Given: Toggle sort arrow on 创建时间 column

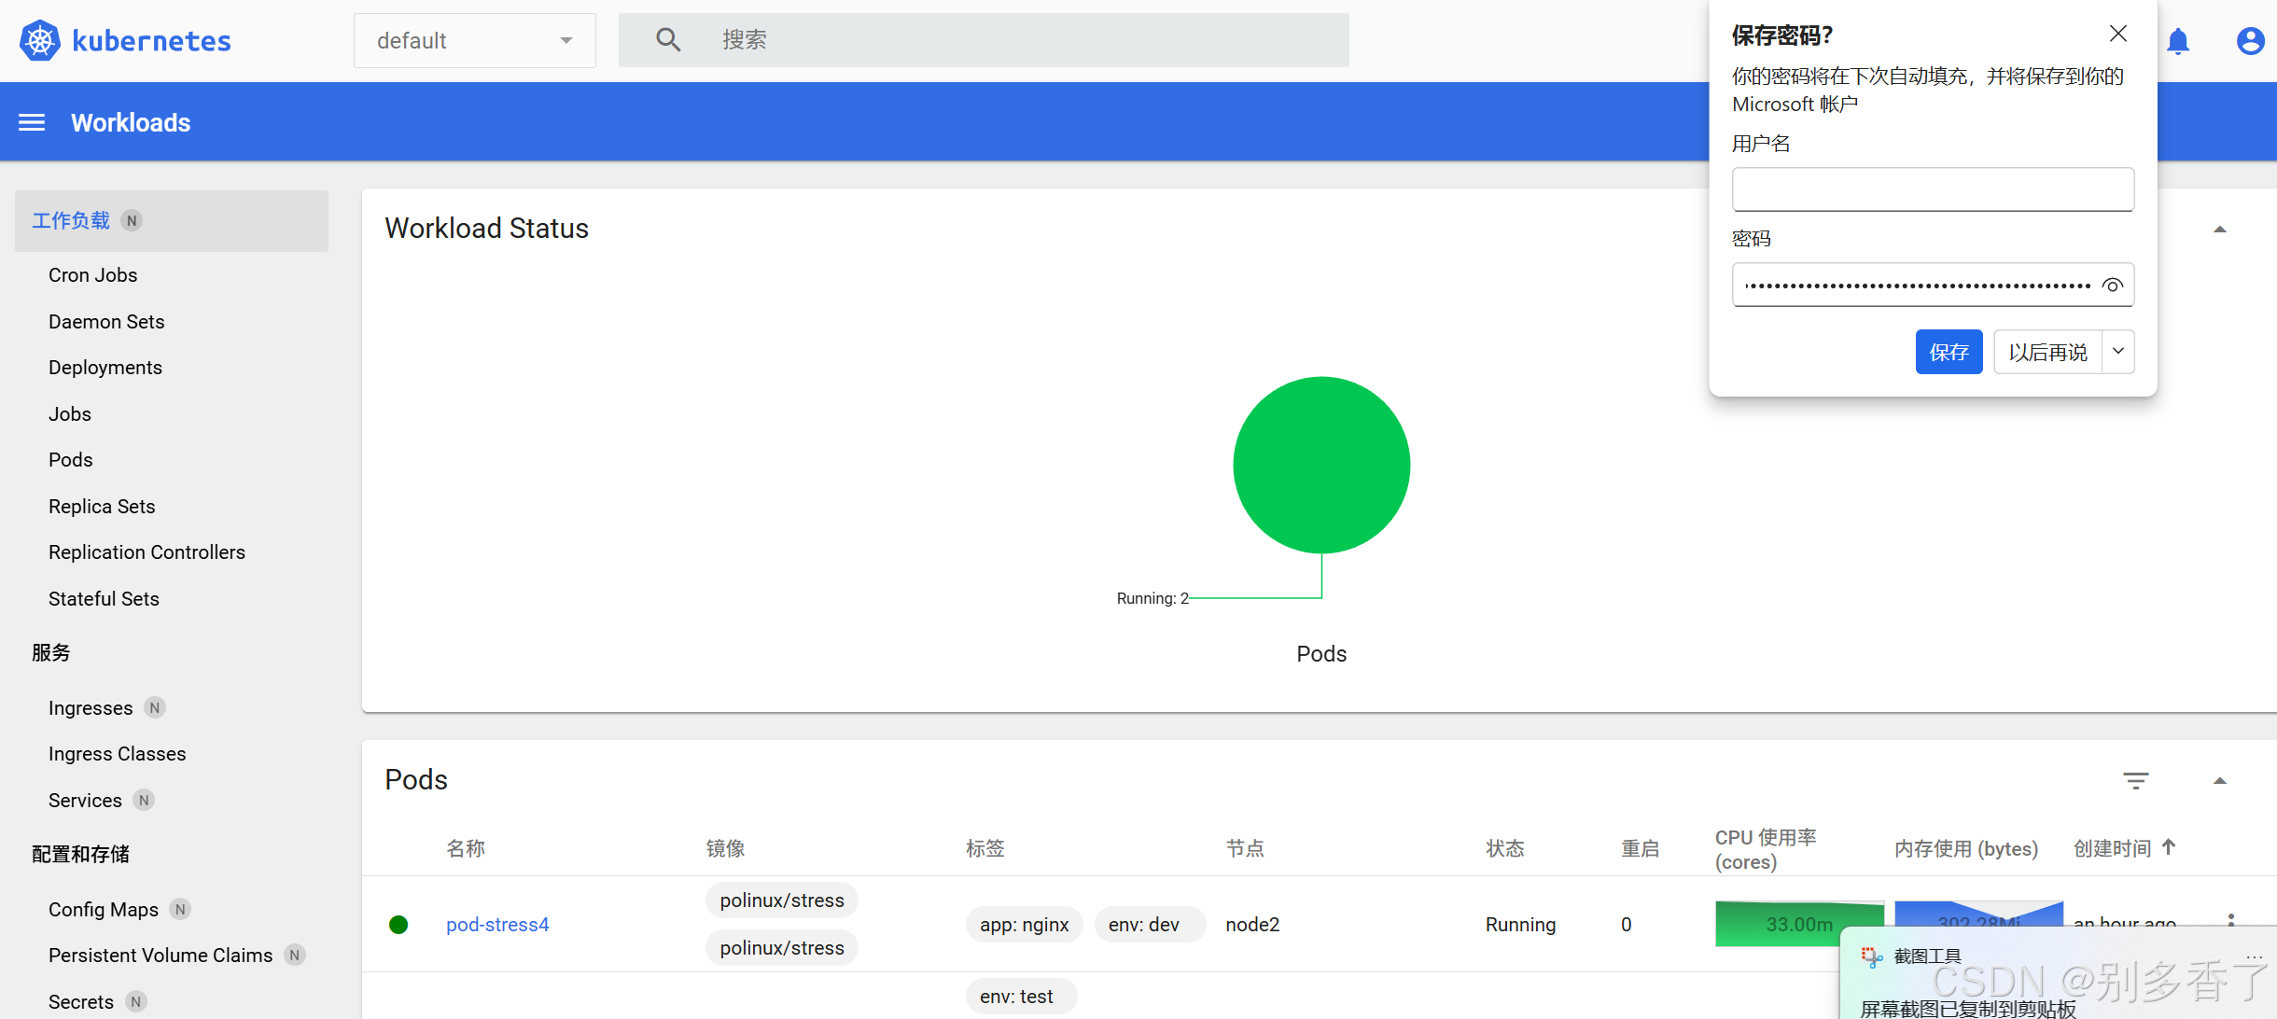Looking at the screenshot, I should tap(2169, 847).
